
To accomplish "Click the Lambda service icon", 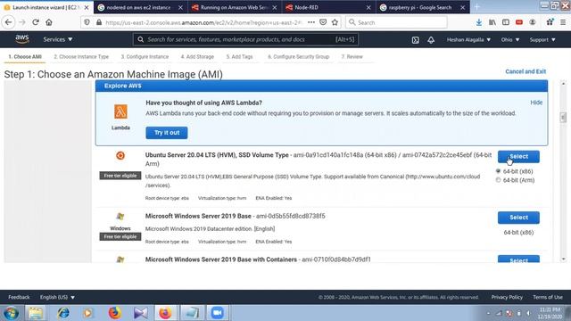I will click(x=120, y=111).
